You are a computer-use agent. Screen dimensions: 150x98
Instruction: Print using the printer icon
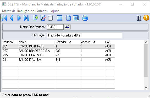[x=85, y=18]
